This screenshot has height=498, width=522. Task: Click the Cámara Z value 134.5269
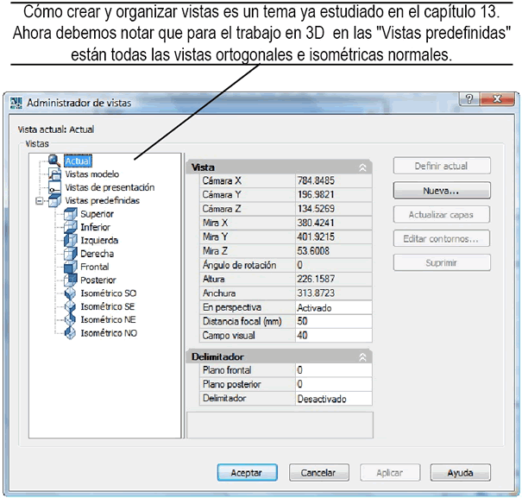click(334, 209)
